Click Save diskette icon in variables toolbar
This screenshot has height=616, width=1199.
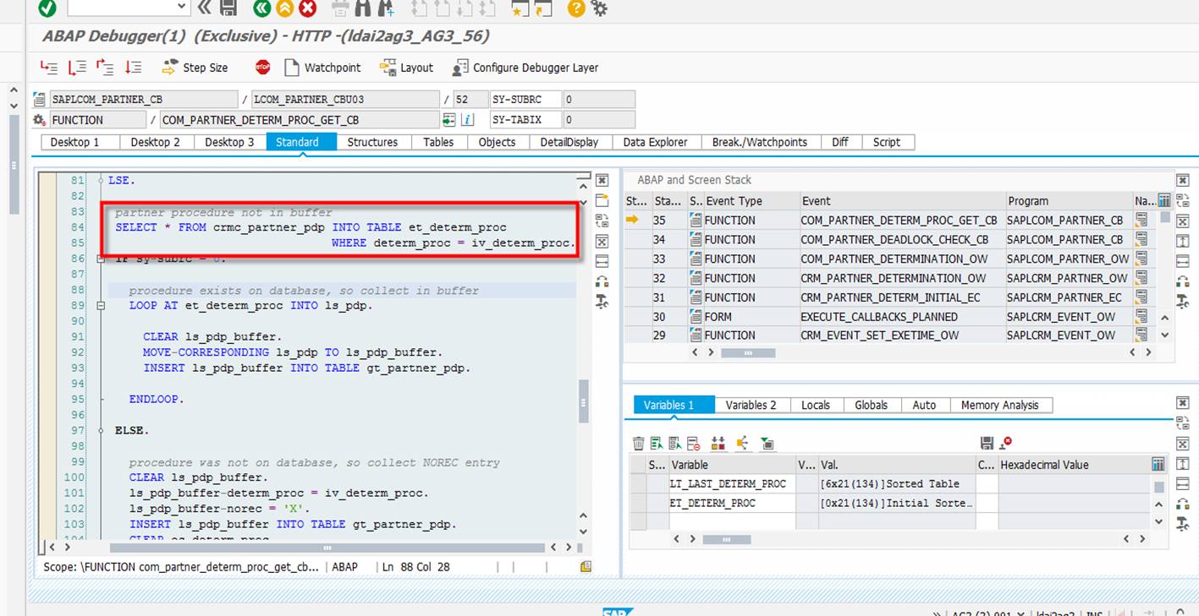click(x=987, y=444)
